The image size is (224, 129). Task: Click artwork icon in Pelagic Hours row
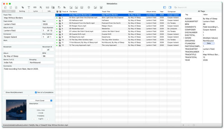[x=60, y=26]
